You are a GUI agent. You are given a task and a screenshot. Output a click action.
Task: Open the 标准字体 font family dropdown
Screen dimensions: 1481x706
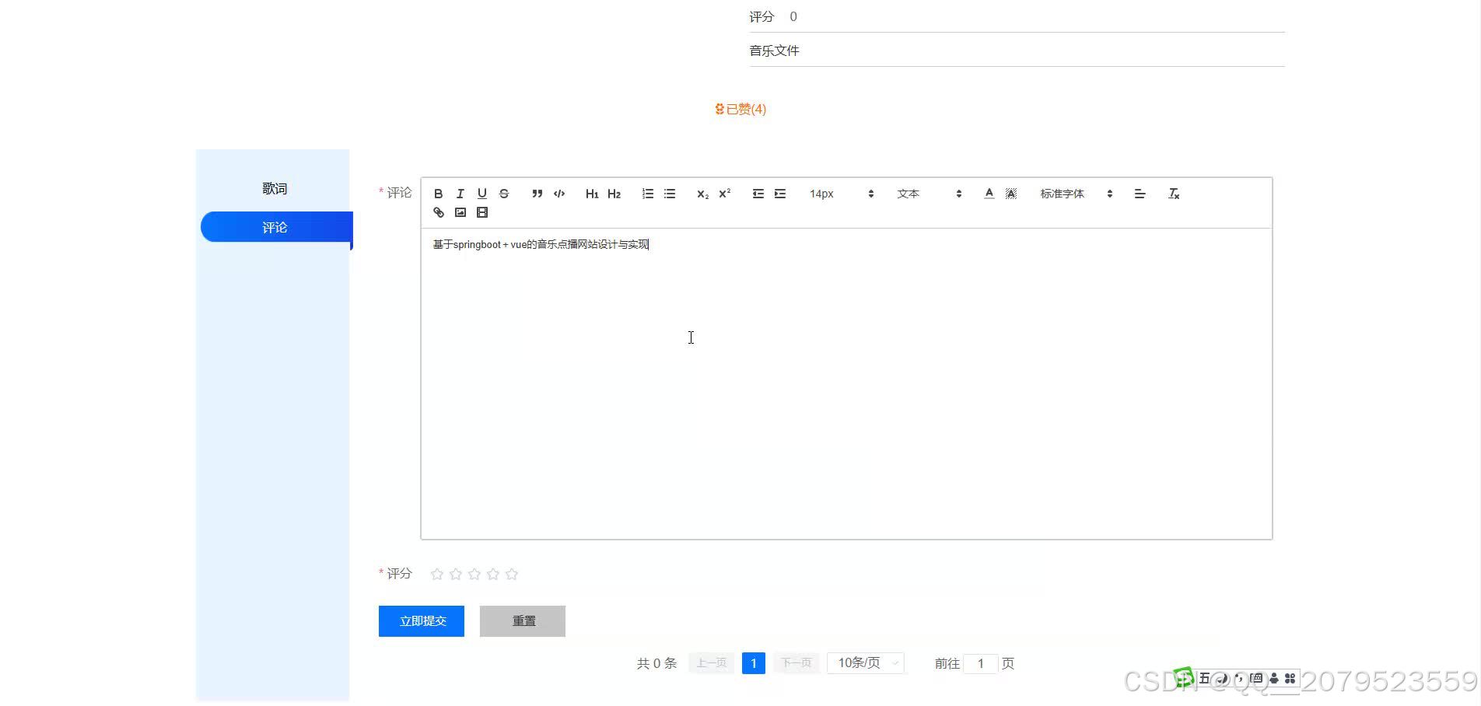tap(1076, 194)
